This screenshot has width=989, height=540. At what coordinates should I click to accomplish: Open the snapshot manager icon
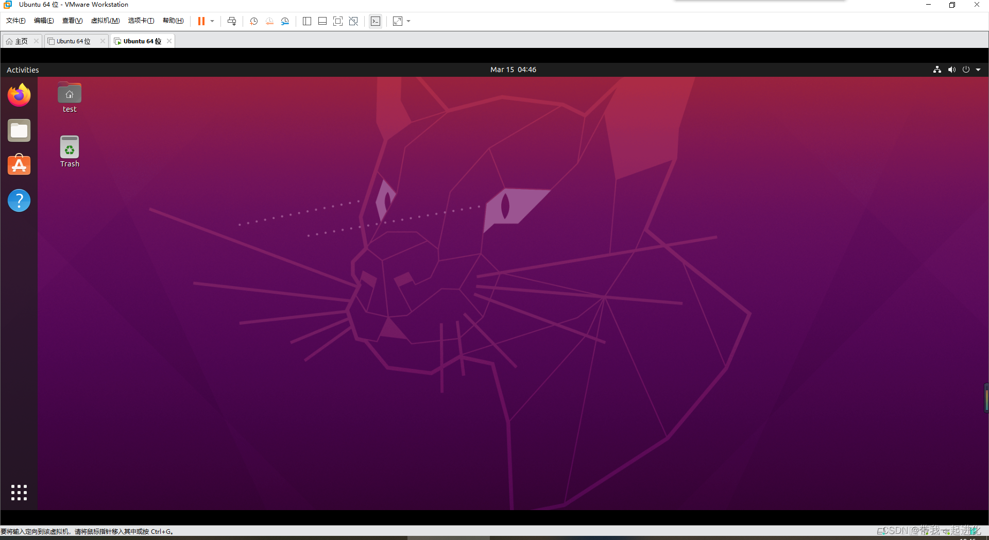[x=285, y=21]
